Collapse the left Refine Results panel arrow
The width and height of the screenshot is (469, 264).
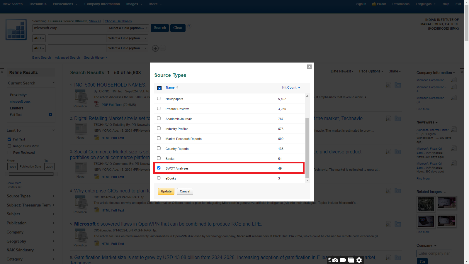2,72
